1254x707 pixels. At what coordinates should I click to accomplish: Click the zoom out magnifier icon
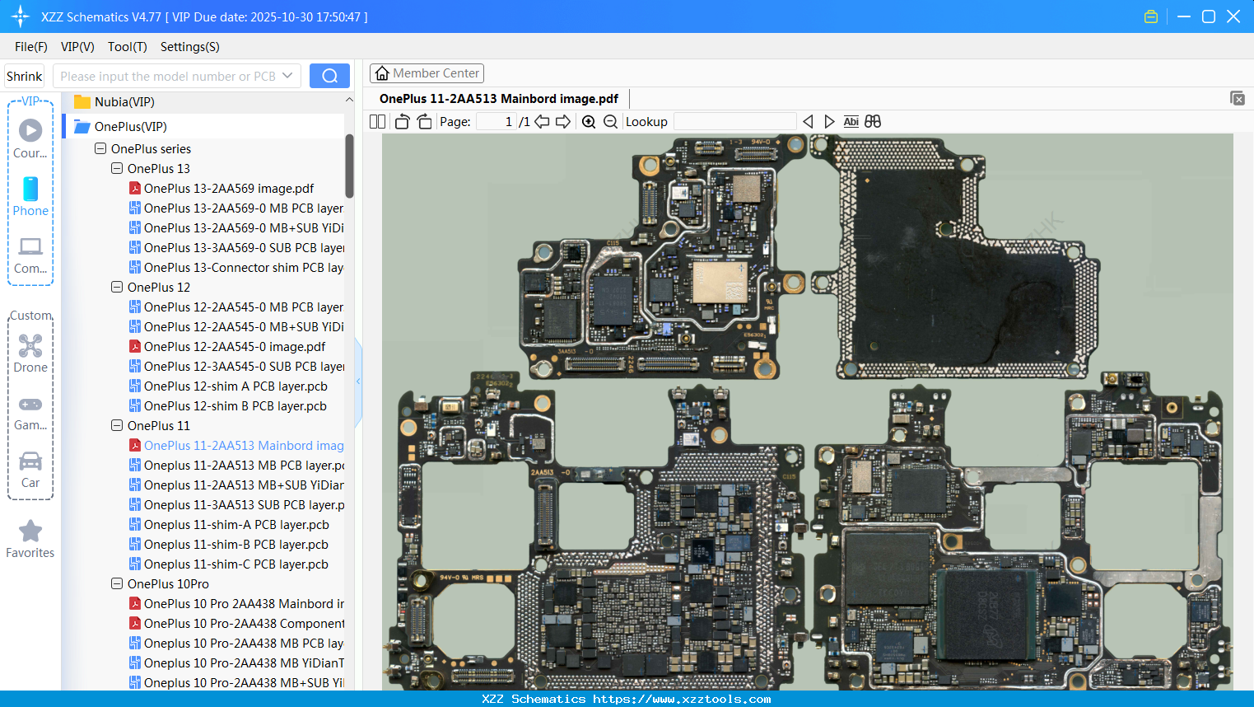[610, 121]
